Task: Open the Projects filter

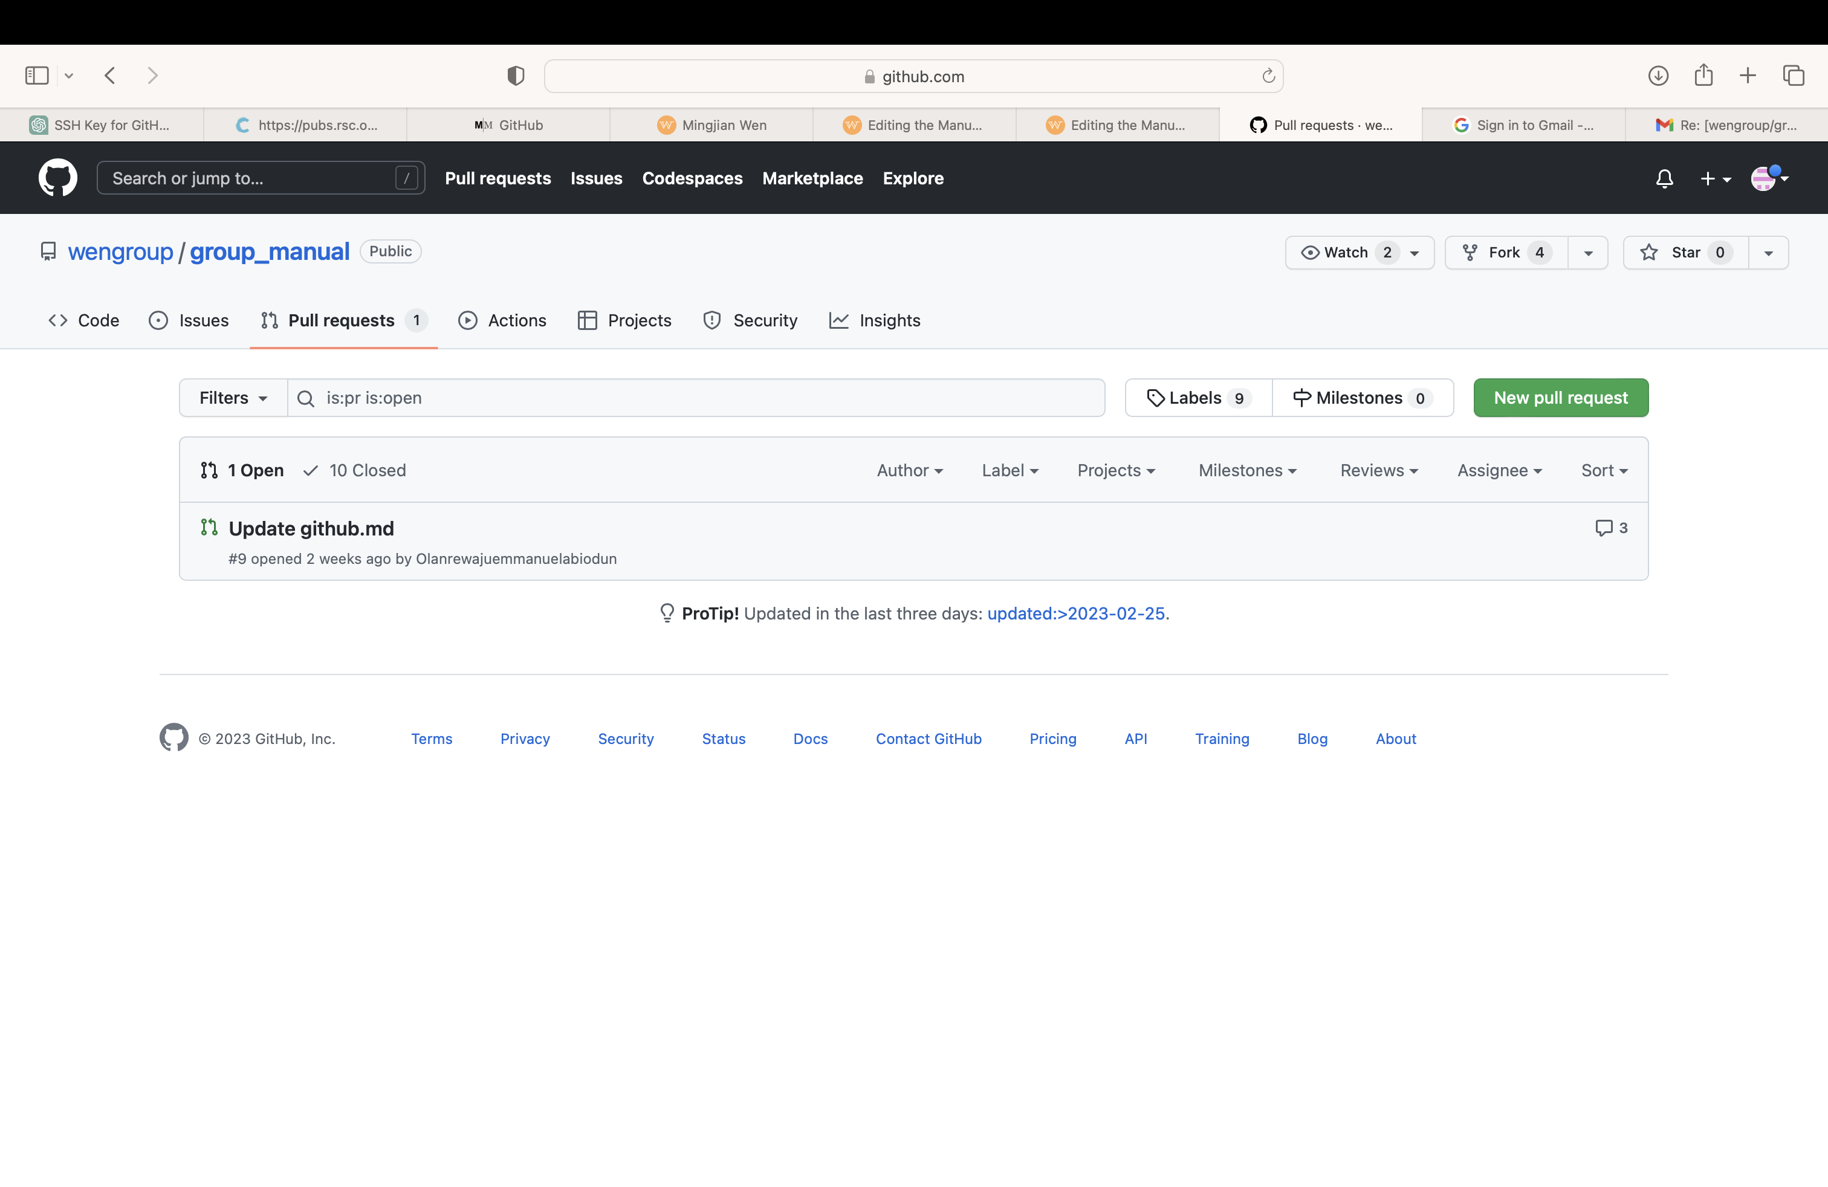Action: pos(1116,470)
